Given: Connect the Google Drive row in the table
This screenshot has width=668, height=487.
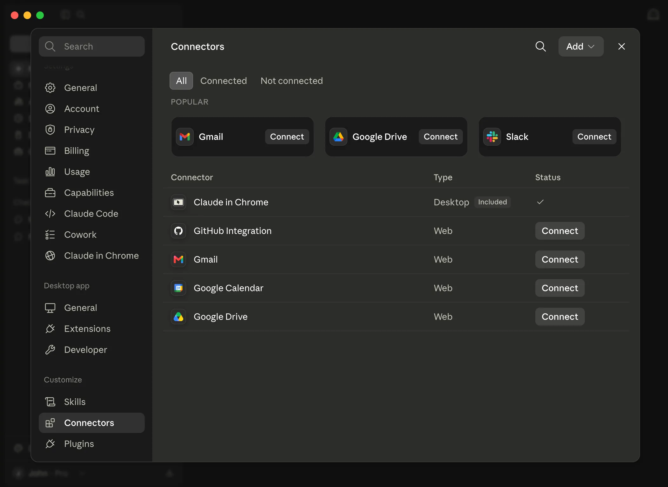Looking at the screenshot, I should point(560,317).
